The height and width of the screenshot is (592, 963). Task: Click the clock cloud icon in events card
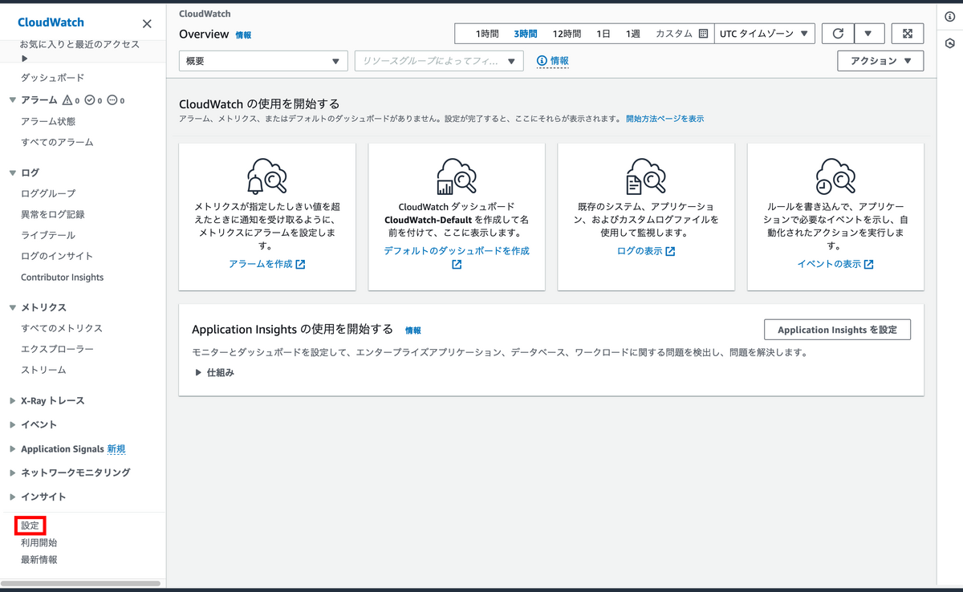pyautogui.click(x=835, y=176)
